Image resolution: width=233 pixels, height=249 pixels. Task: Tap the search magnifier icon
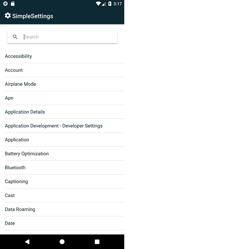pyautogui.click(x=15, y=37)
